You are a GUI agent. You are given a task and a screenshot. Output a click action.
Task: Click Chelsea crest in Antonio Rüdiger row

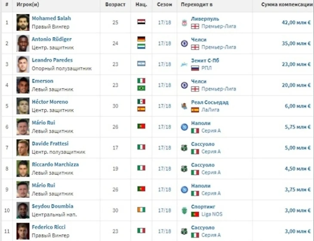click(x=184, y=43)
